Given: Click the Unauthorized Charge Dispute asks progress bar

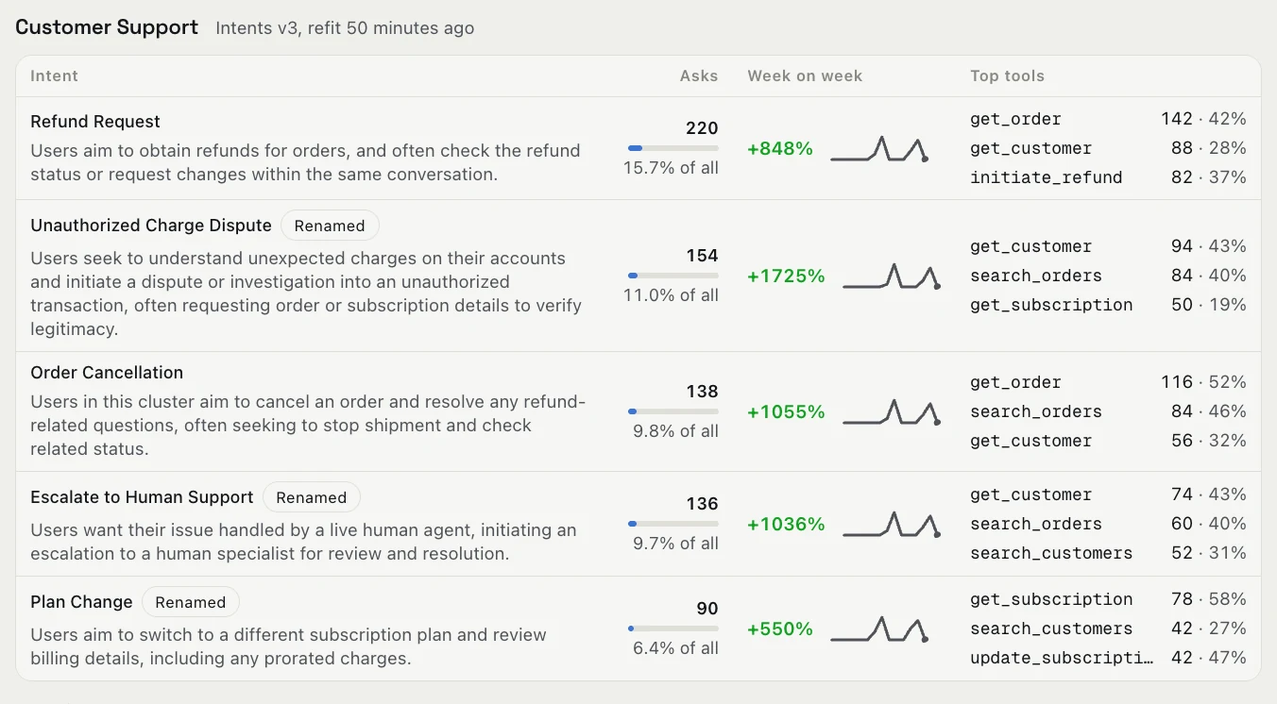Looking at the screenshot, I should click(x=673, y=276).
